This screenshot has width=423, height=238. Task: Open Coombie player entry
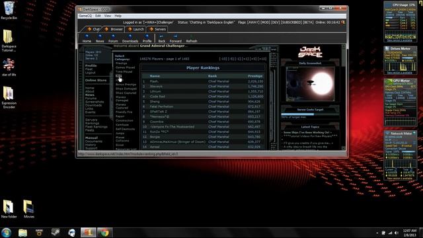click(x=157, y=122)
